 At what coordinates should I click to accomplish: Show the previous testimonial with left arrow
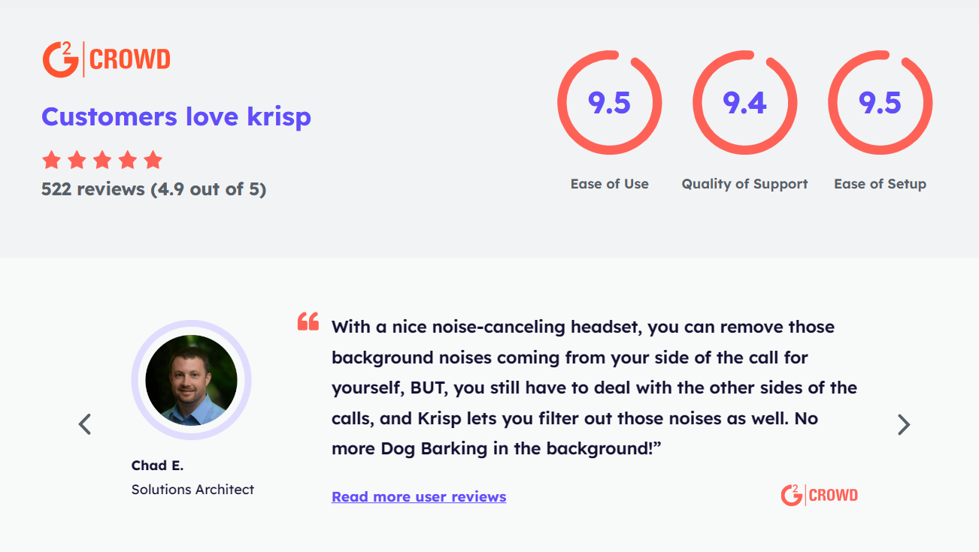85,424
